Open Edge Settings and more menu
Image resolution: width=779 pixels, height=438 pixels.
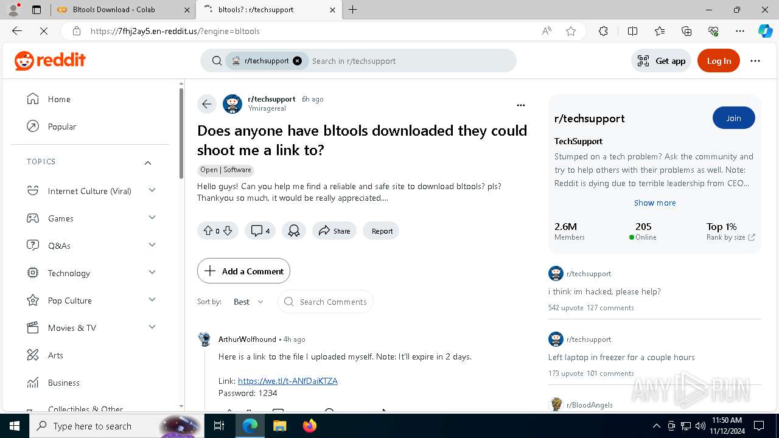point(740,31)
